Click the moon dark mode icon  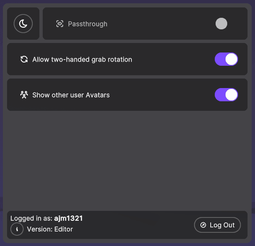point(23,24)
